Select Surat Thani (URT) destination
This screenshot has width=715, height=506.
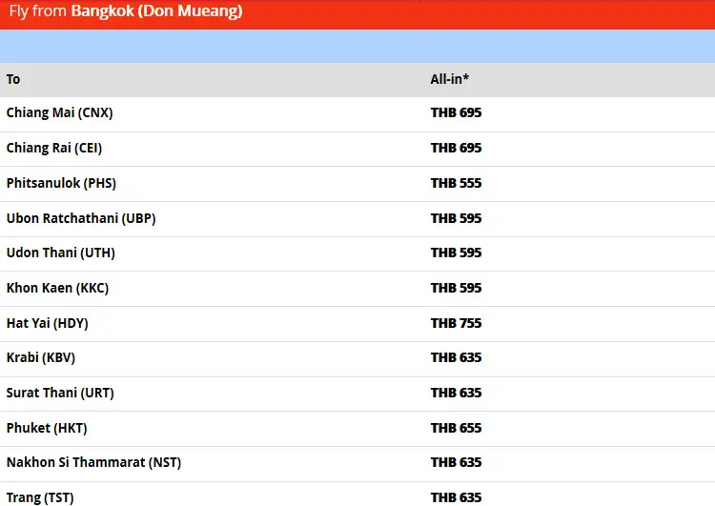point(60,393)
